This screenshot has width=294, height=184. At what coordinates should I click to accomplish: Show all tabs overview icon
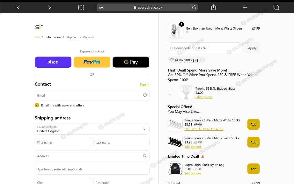point(276,7)
